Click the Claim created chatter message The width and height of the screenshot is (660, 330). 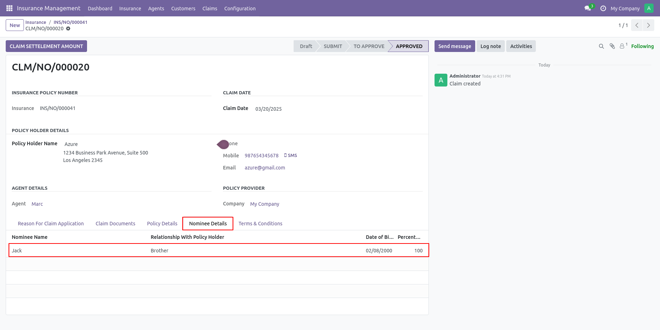coord(465,84)
